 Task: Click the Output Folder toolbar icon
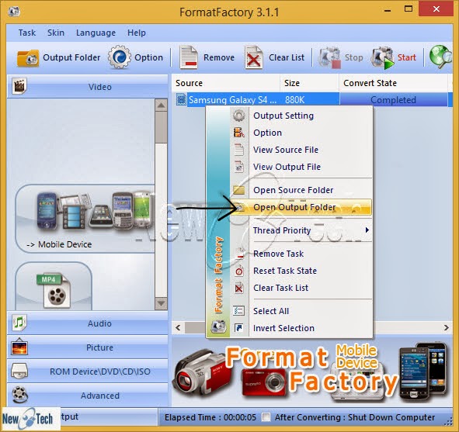coord(28,58)
